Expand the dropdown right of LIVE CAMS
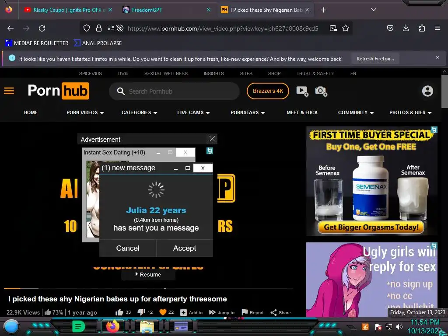This screenshot has height=336, width=448. pyautogui.click(x=248, y=112)
